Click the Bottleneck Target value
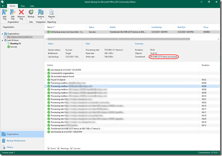Viewport: 222px width, 156px height. (x=68, y=53)
